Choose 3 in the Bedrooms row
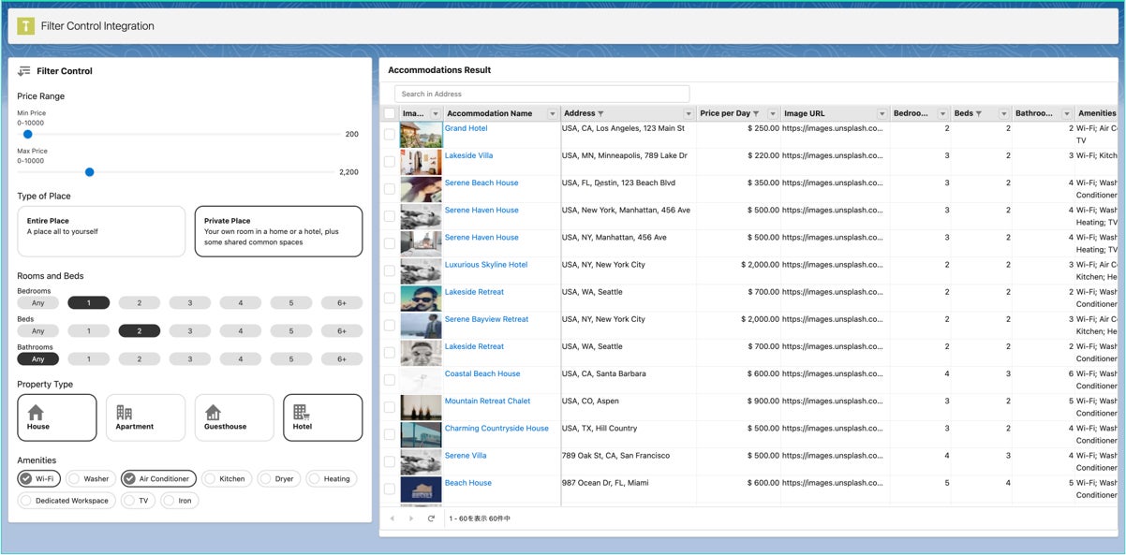This screenshot has width=1126, height=555. 189,303
